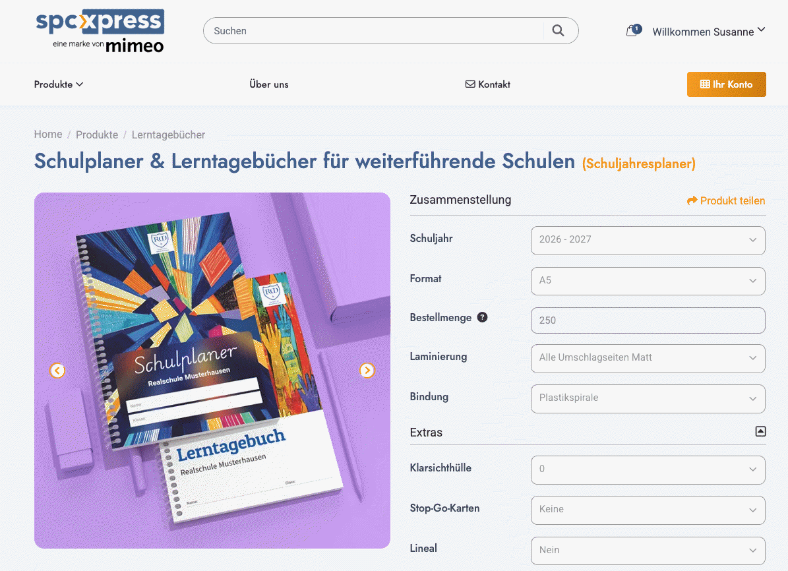Open the Laminierung dropdown
Image resolution: width=788 pixels, height=571 pixels.
(648, 359)
